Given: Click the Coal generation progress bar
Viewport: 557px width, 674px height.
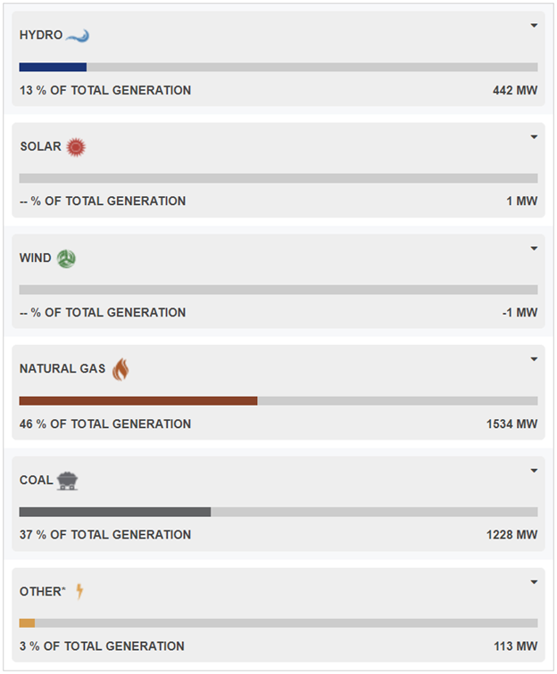Looking at the screenshot, I should pyautogui.click(x=278, y=512).
